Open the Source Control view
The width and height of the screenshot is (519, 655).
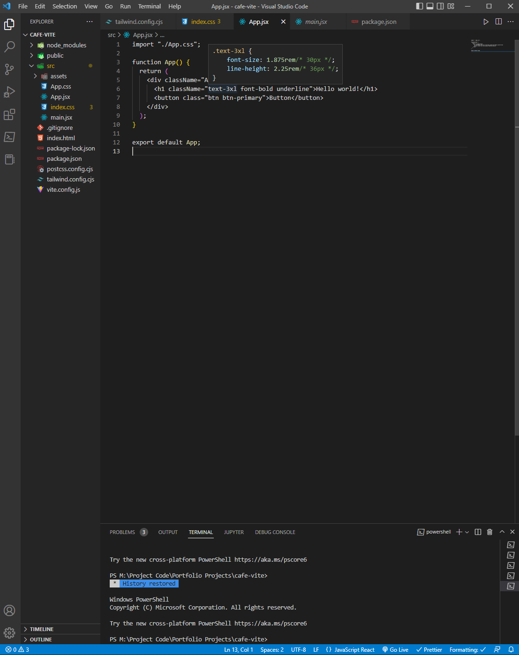(9, 69)
